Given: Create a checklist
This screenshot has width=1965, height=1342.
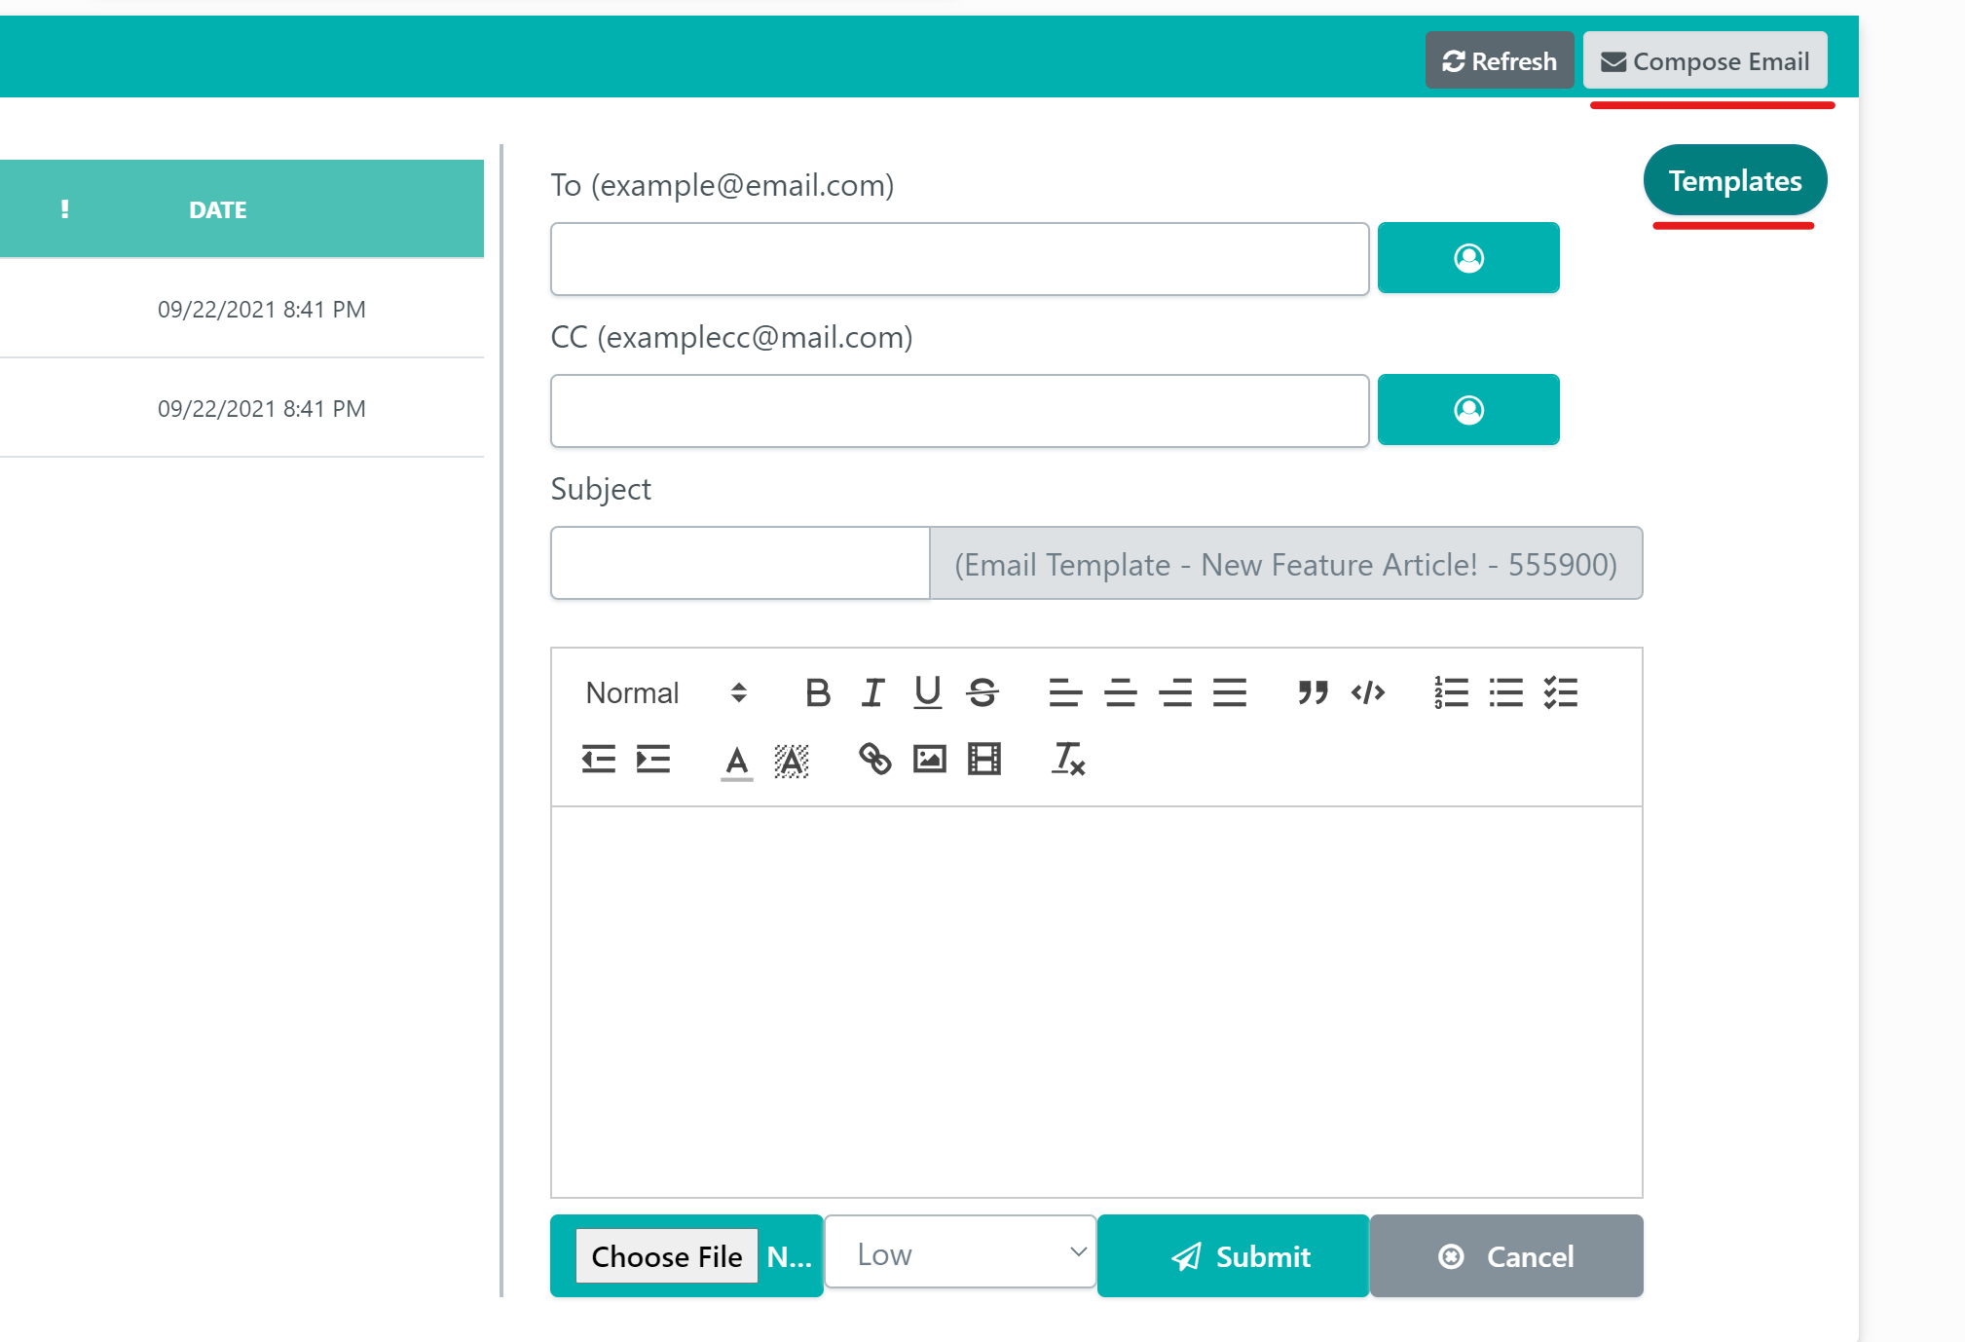Looking at the screenshot, I should coord(1561,692).
